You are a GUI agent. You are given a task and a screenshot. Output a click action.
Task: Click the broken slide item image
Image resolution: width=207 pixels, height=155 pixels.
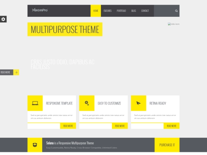pyautogui.click(x=174, y=24)
